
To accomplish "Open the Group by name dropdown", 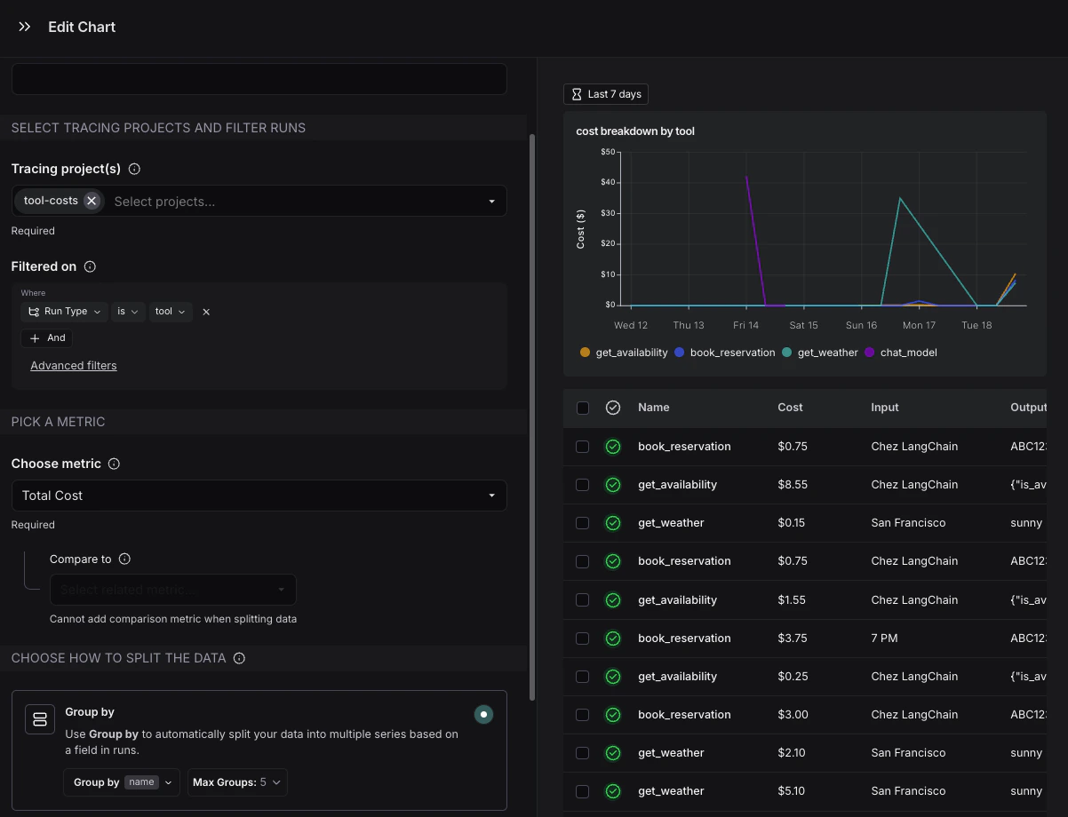I will pyautogui.click(x=122, y=782).
